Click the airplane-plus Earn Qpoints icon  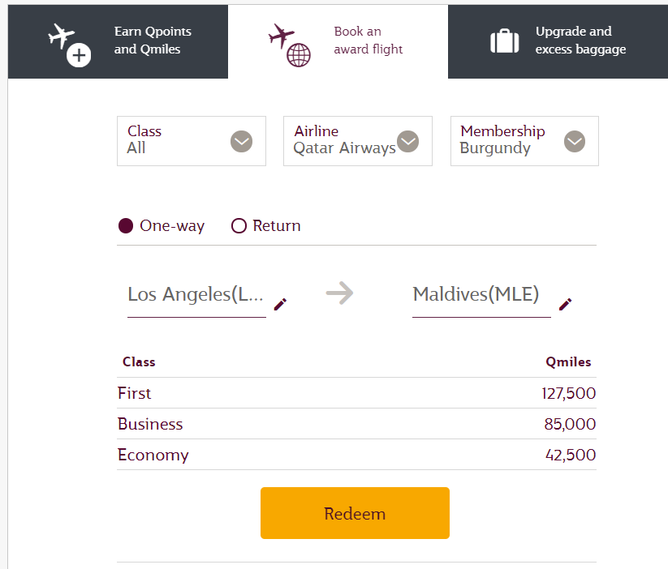pyautogui.click(x=70, y=45)
